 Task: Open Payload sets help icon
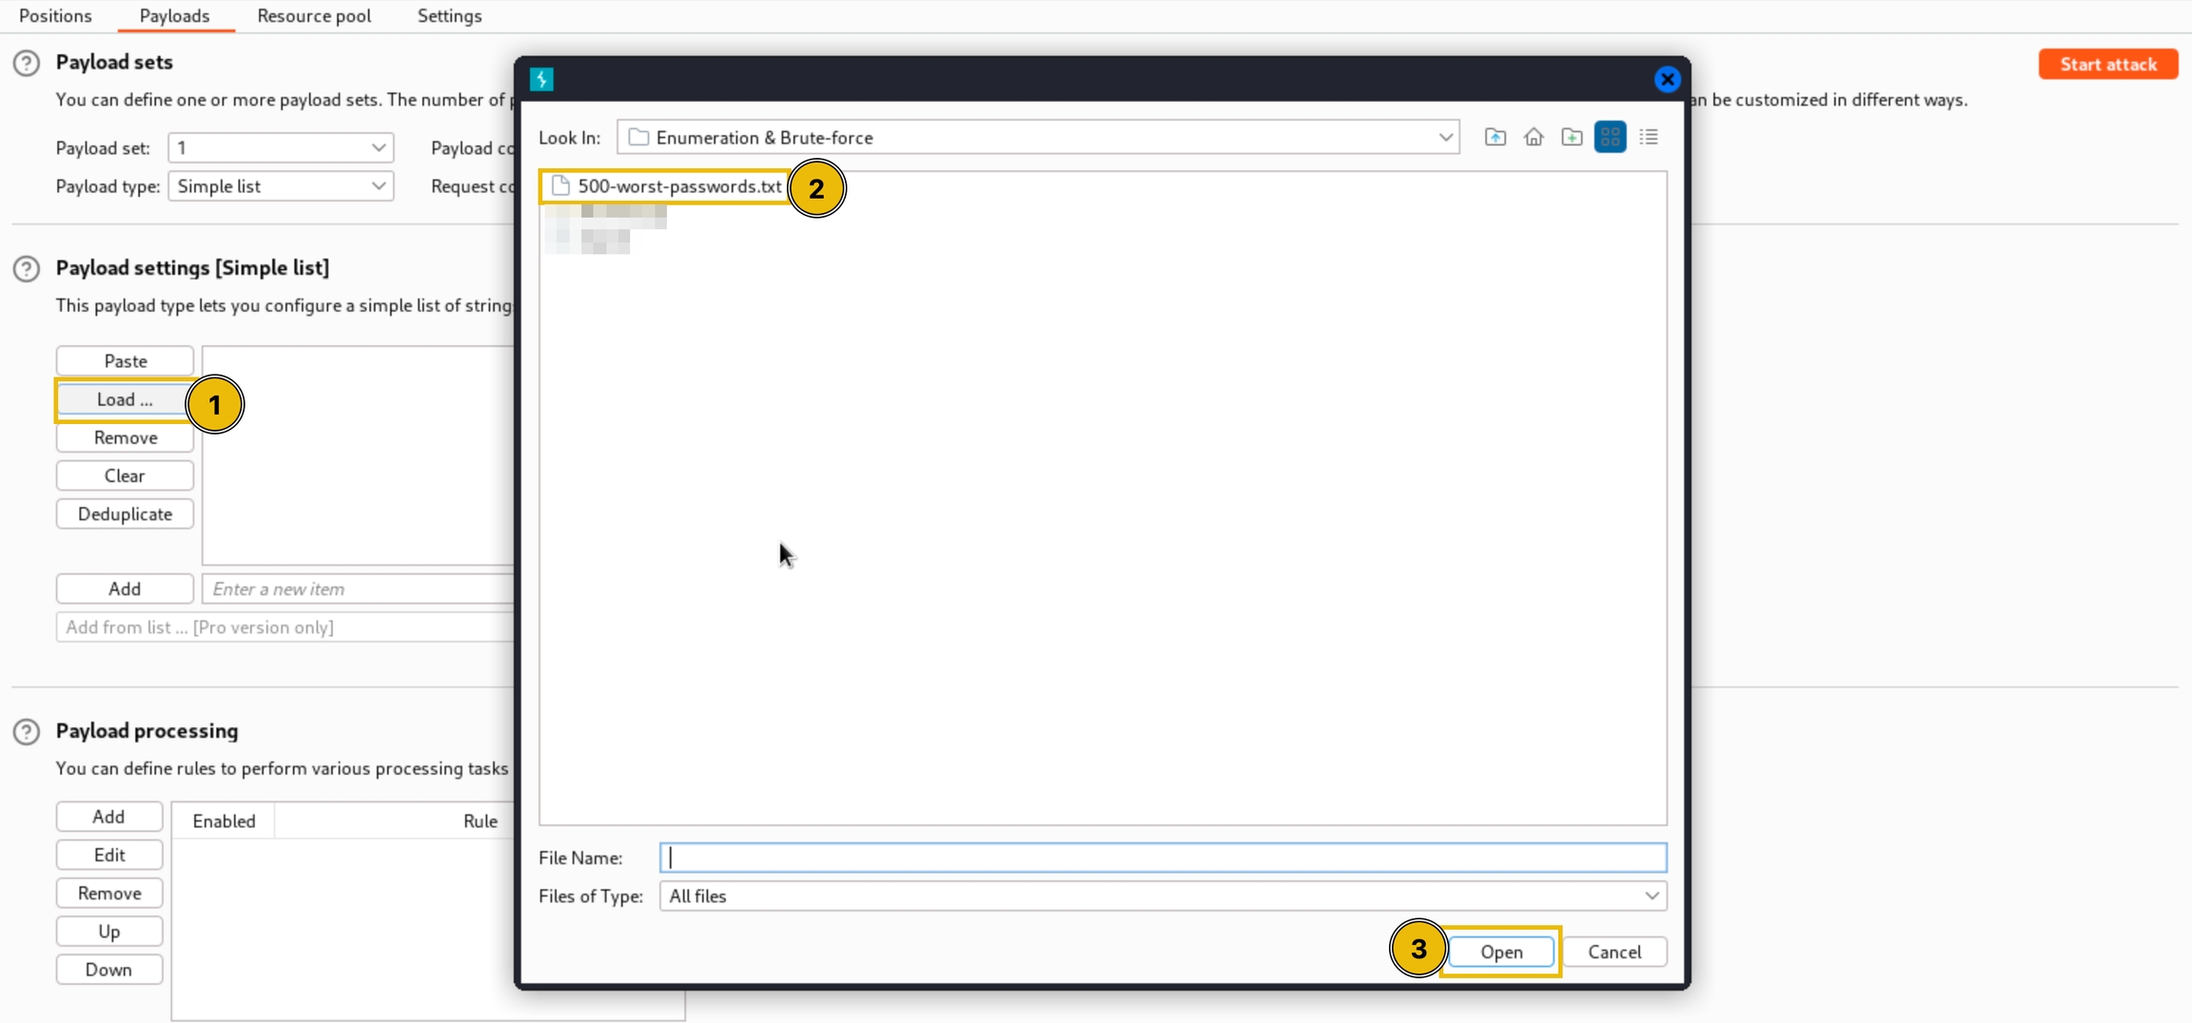pyautogui.click(x=27, y=63)
